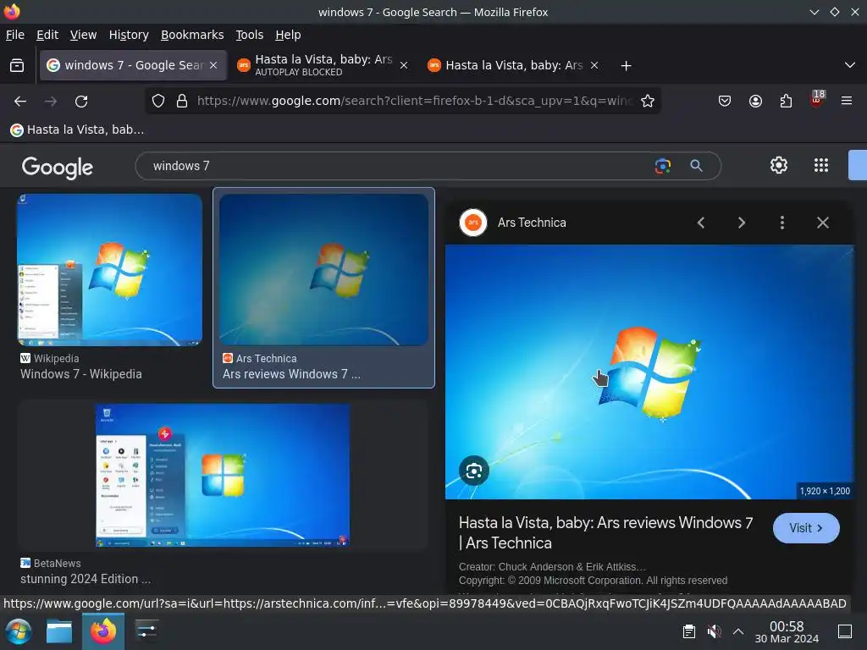The height and width of the screenshot is (650, 867).
Task: Open the Pocket save icon
Action: (725, 101)
